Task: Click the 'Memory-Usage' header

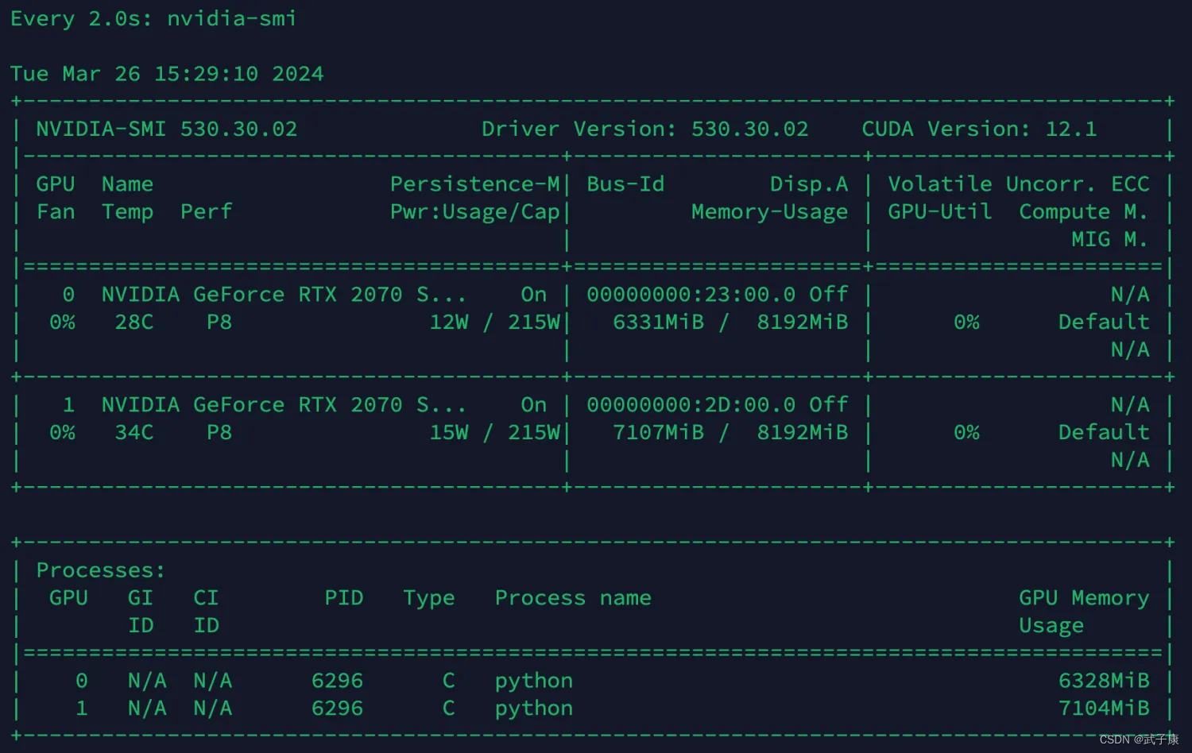Action: 770,212
